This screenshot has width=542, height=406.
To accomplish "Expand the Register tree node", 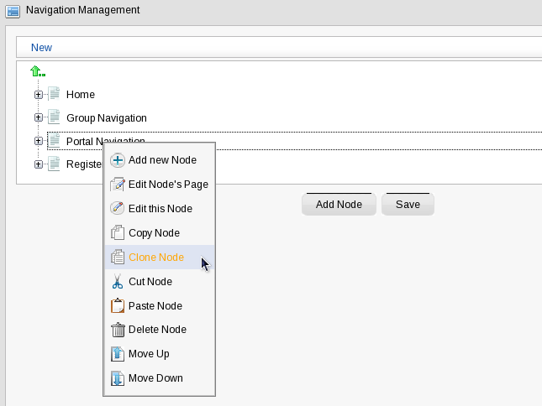I will pos(39,164).
